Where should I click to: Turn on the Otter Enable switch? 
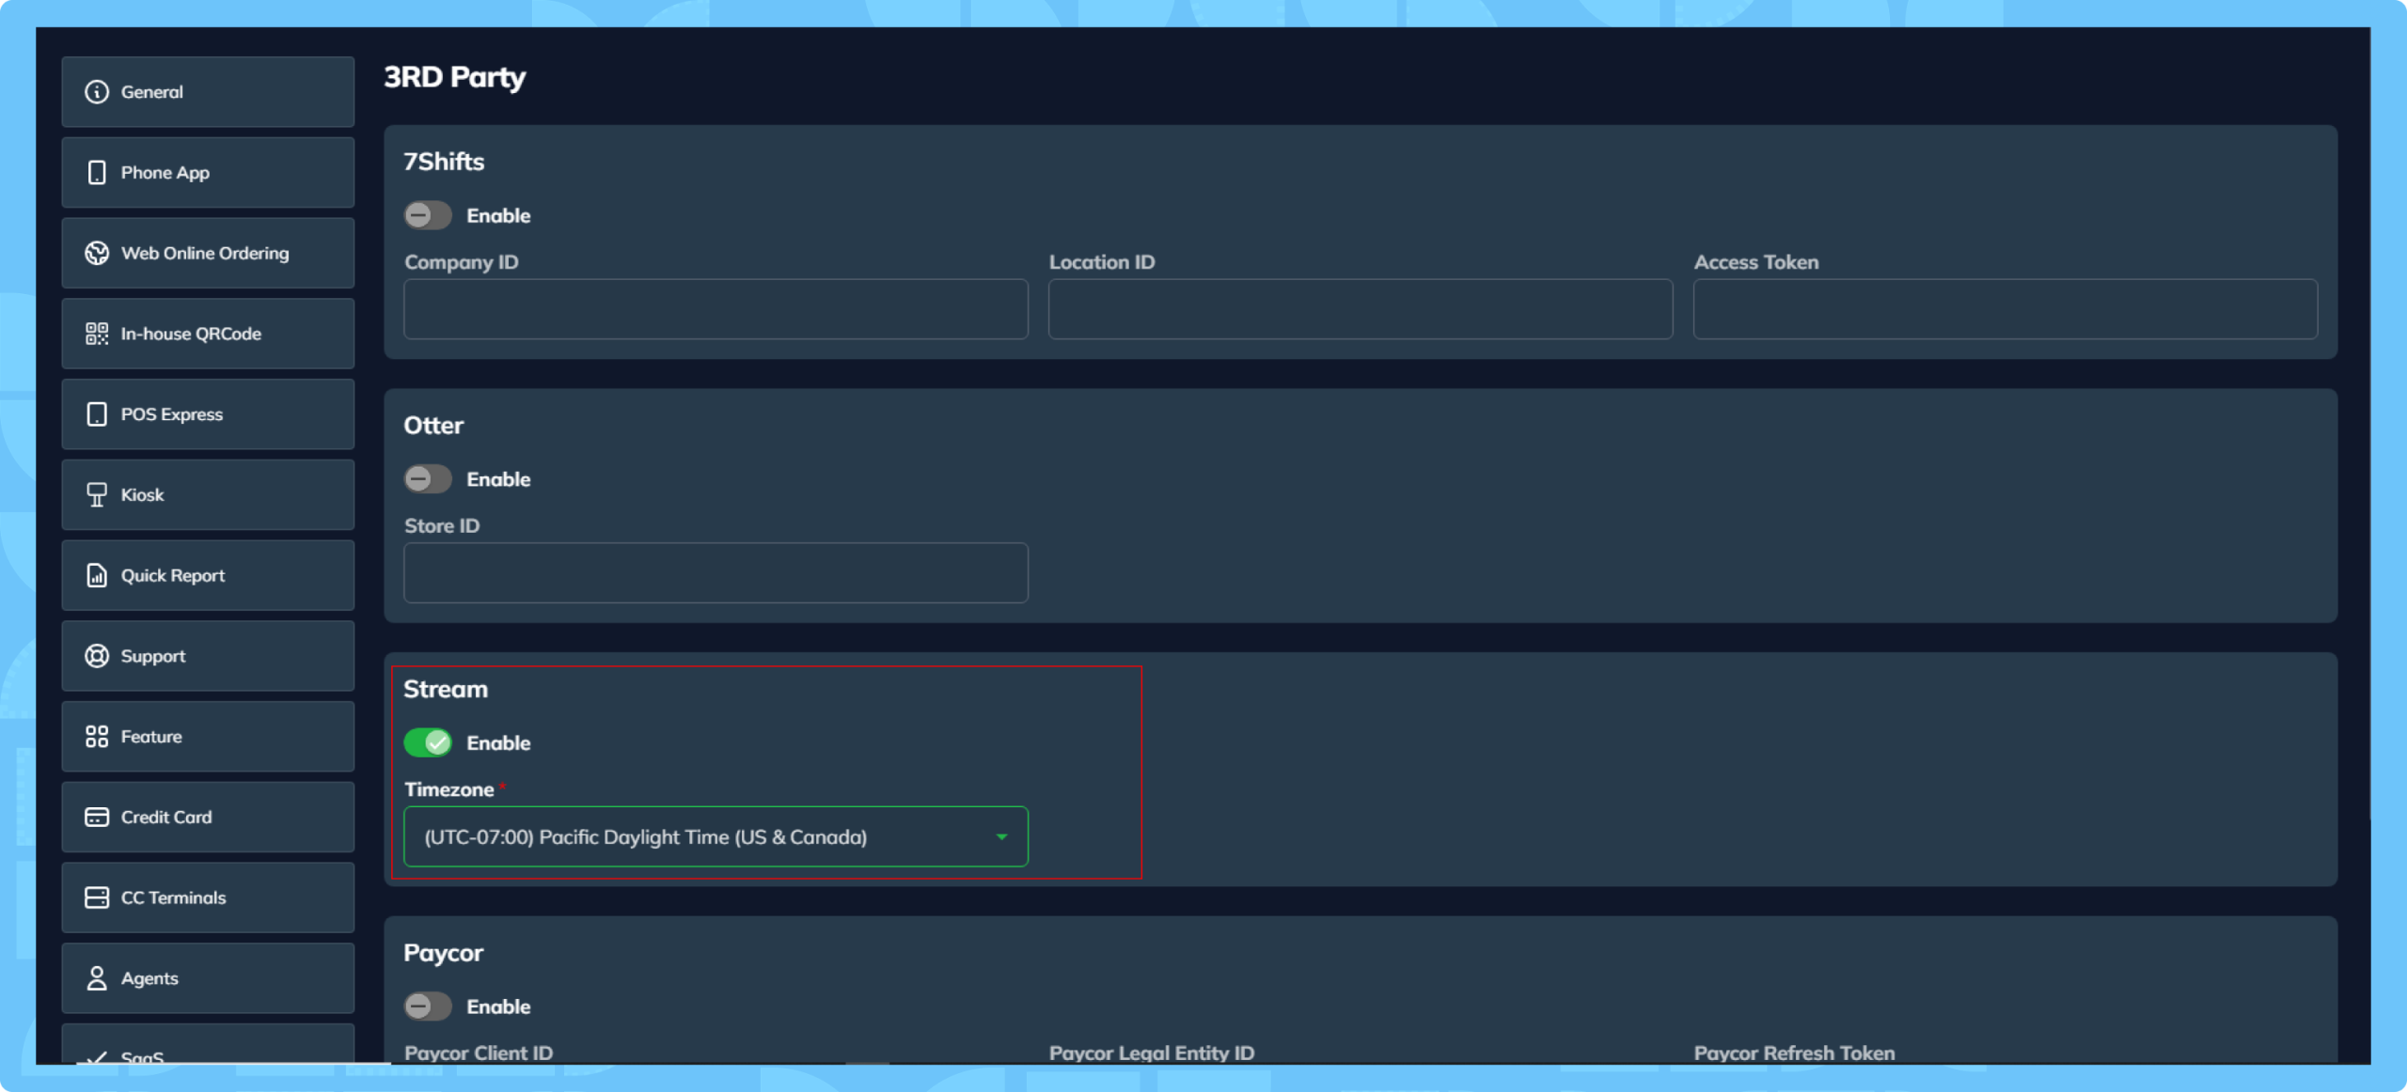428,479
